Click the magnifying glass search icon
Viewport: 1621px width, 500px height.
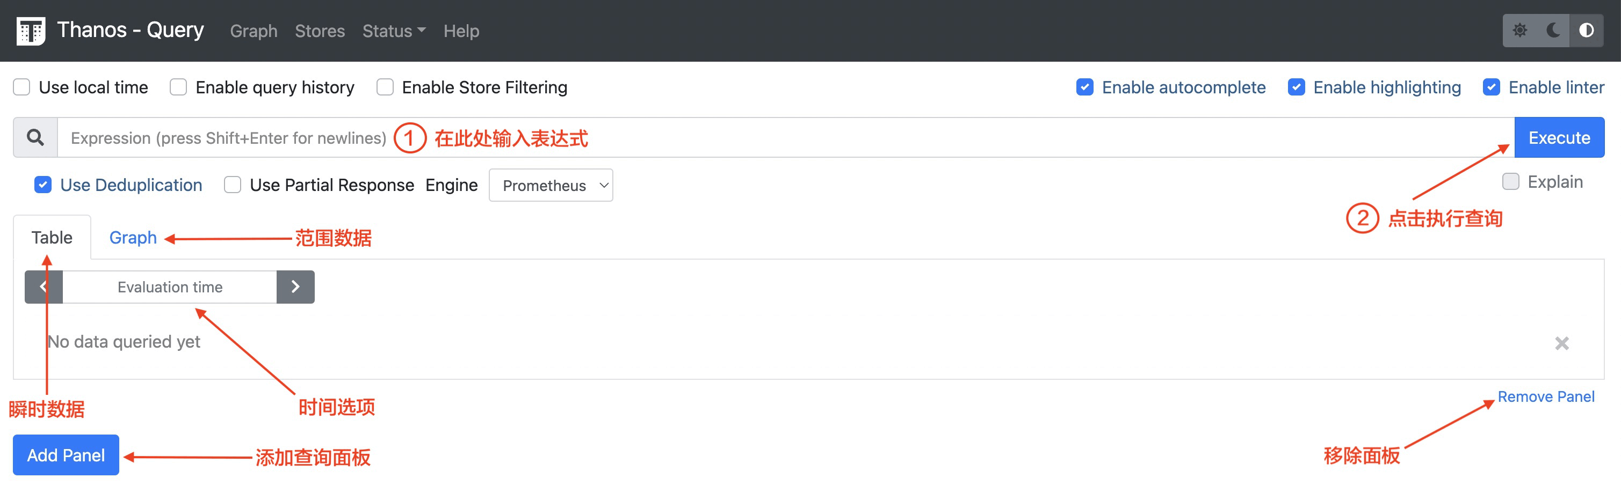pyautogui.click(x=36, y=137)
